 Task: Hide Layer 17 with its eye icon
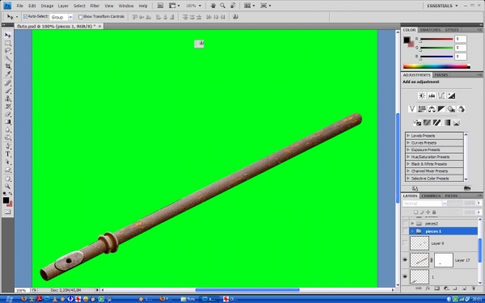tap(405, 259)
